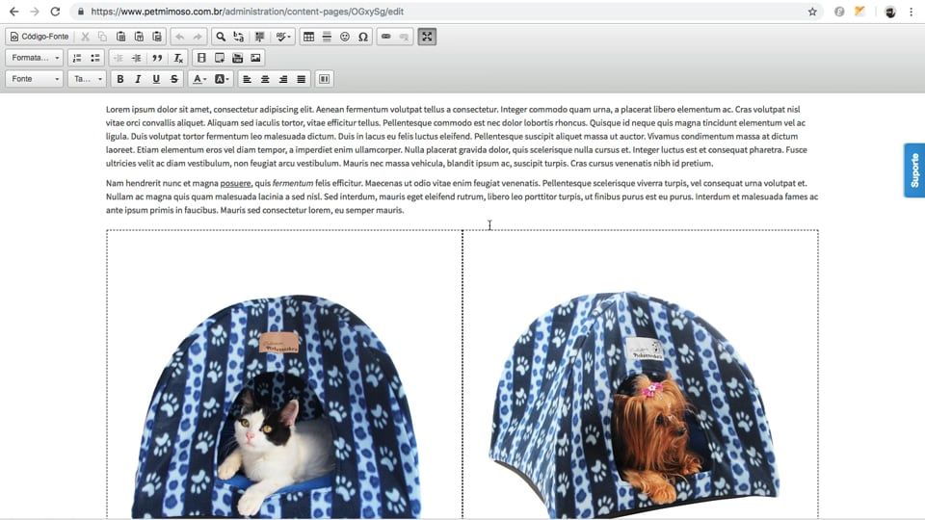Toggle numbered list
The width and height of the screenshot is (925, 520).
tap(77, 58)
